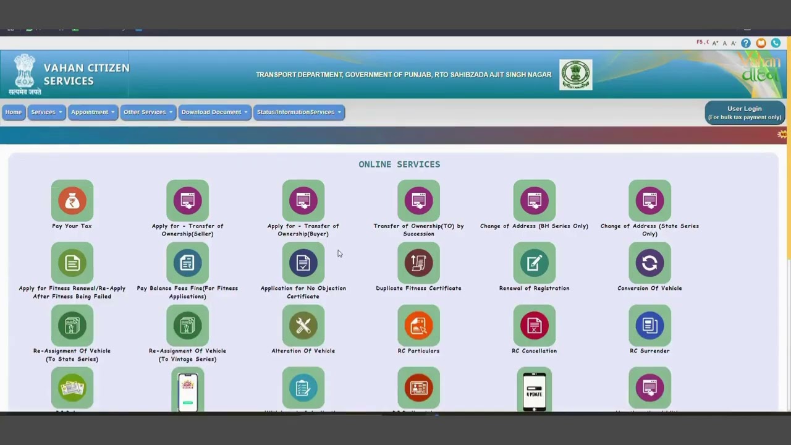Open Apply for Transfer of Ownership (Seller)

[187, 201]
